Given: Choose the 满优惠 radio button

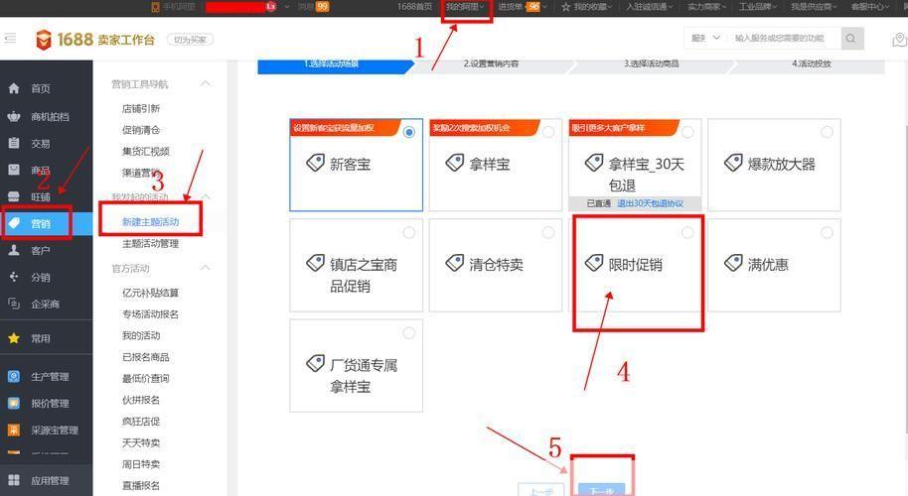Looking at the screenshot, I should [x=827, y=233].
